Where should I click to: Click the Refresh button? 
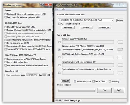(x=120, y=20)
